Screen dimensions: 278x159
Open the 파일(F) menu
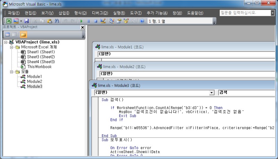point(14,13)
